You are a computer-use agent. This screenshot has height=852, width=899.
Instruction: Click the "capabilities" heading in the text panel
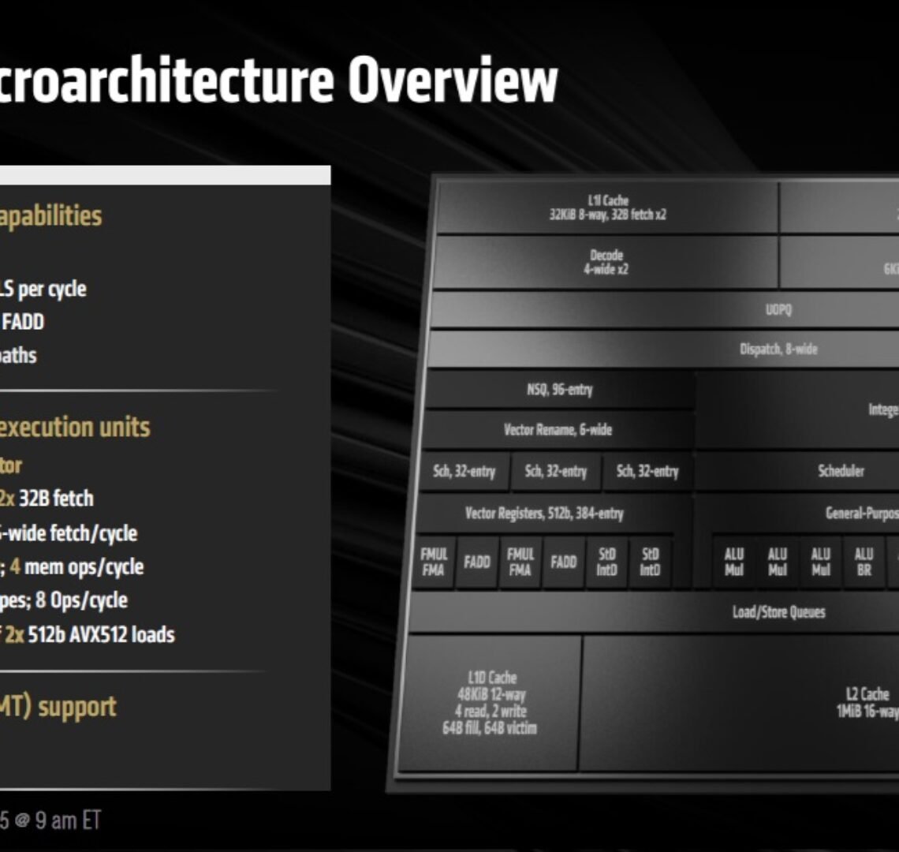click(50, 216)
